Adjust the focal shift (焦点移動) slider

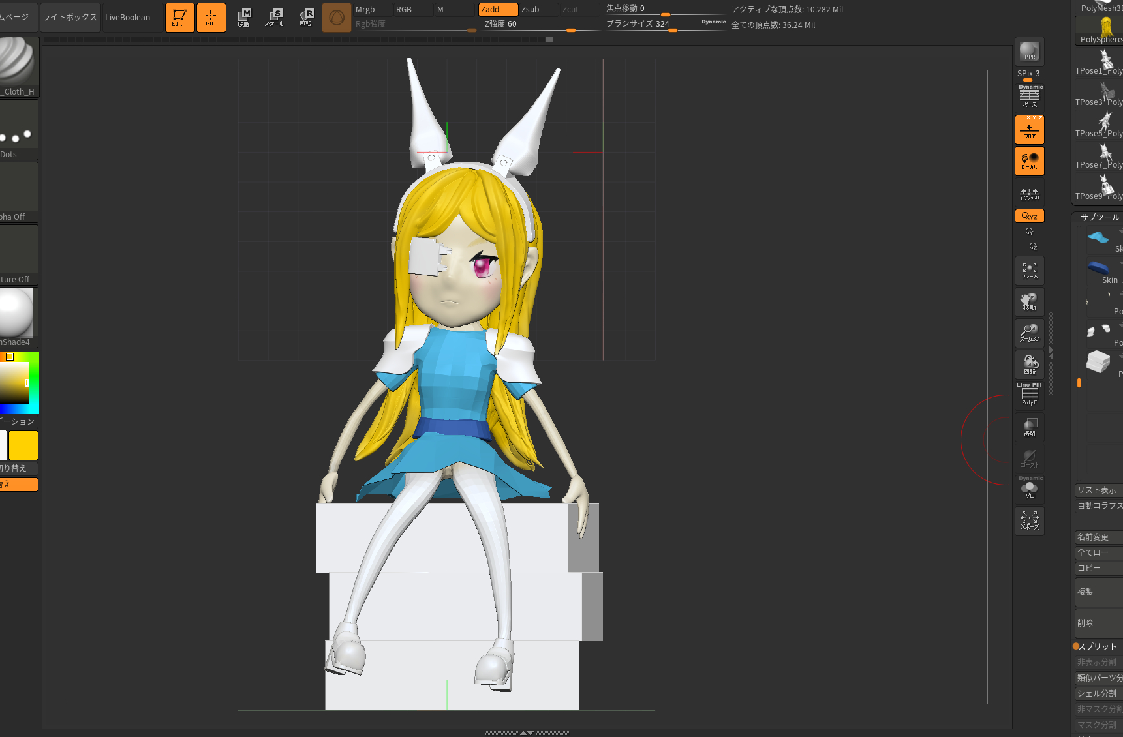pos(666,9)
